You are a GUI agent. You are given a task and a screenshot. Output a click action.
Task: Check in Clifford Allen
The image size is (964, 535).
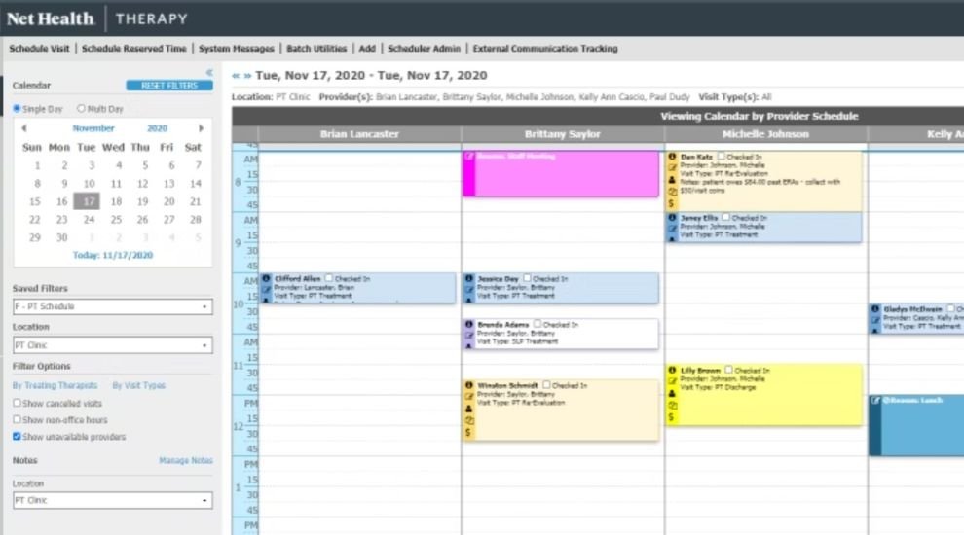tap(329, 278)
